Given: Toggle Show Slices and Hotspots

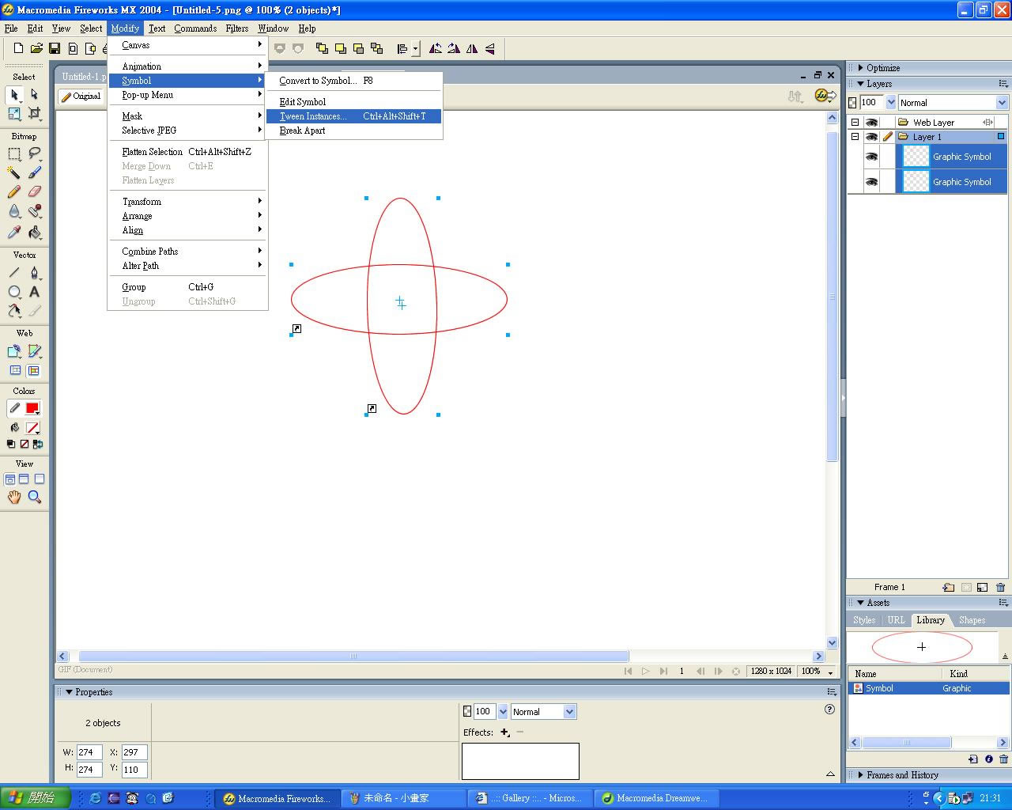Looking at the screenshot, I should coord(34,370).
